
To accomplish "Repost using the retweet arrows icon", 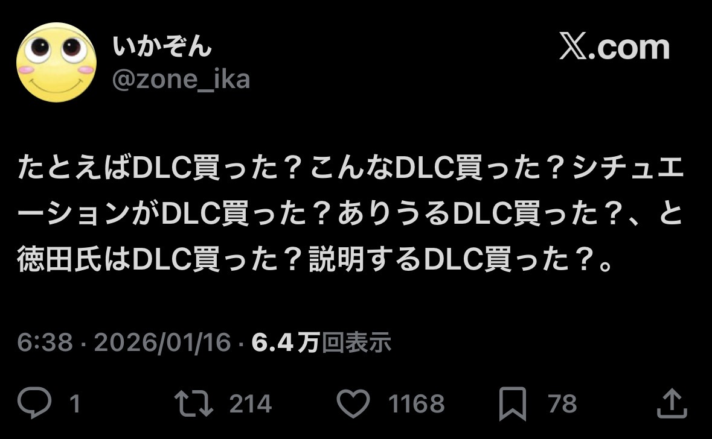I will [x=194, y=403].
